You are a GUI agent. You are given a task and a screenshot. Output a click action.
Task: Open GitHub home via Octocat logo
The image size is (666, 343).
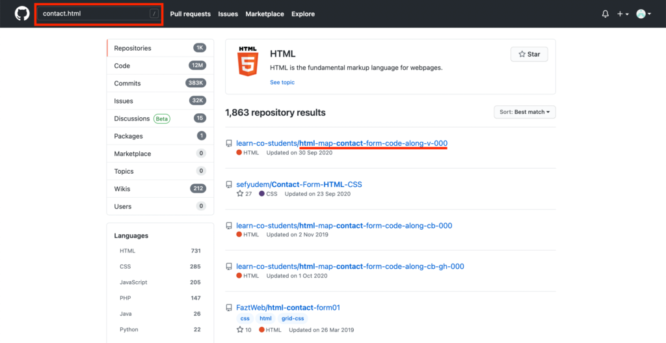(22, 14)
